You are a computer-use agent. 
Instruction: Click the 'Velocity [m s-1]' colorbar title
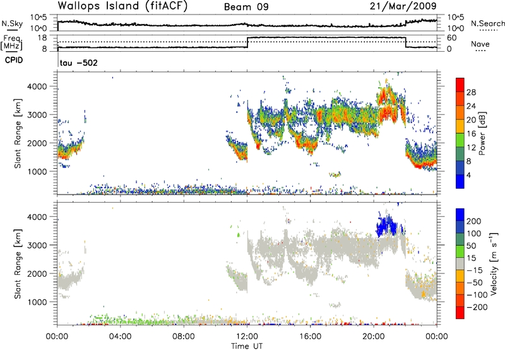(494, 263)
